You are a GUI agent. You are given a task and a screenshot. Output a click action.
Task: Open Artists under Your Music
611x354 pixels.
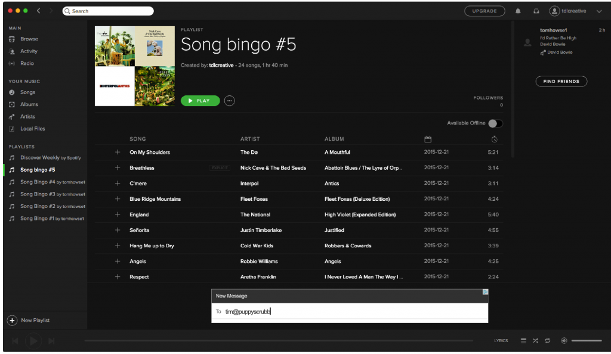tap(27, 116)
